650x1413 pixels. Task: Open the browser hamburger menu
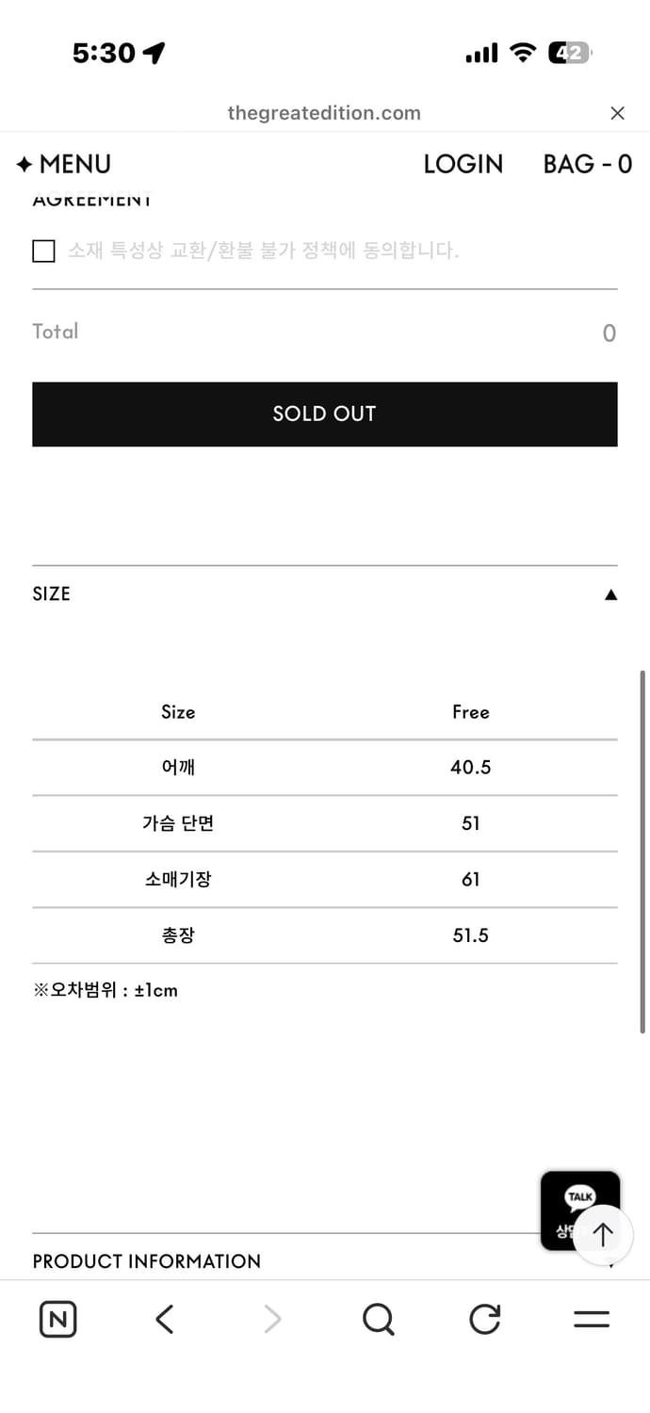coord(592,1319)
